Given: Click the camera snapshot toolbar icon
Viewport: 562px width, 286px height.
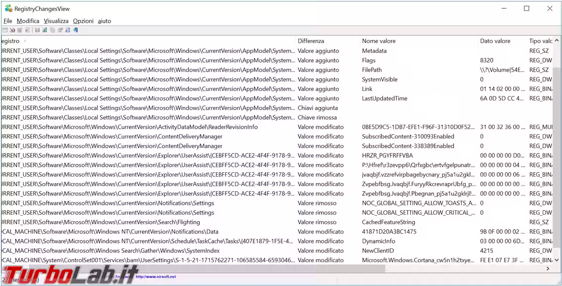Looking at the screenshot, I should (x=12, y=30).
